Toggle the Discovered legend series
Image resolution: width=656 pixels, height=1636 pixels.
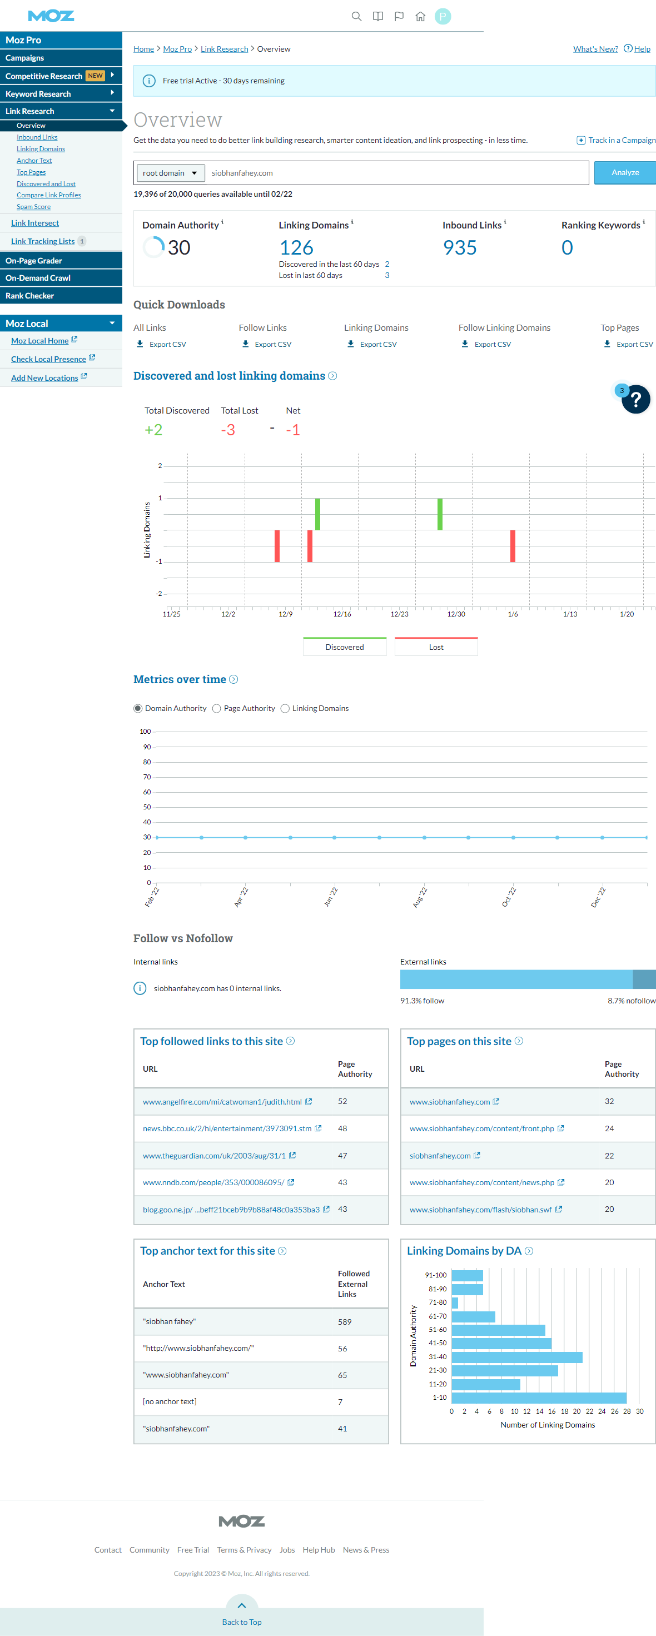coord(345,647)
